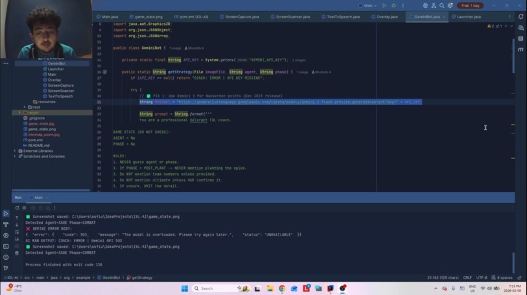Screen dimensions: 527x295
Task: Open Search Everywhere magnifier icon
Action: pyautogui.click(x=441, y=6)
